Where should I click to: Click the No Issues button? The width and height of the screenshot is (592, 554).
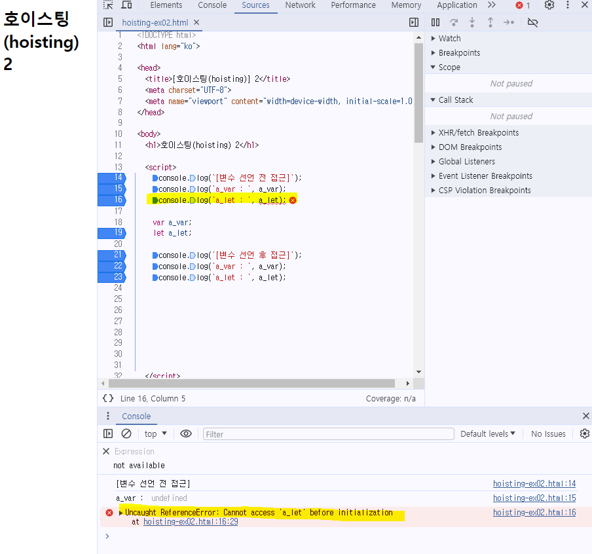(x=548, y=434)
